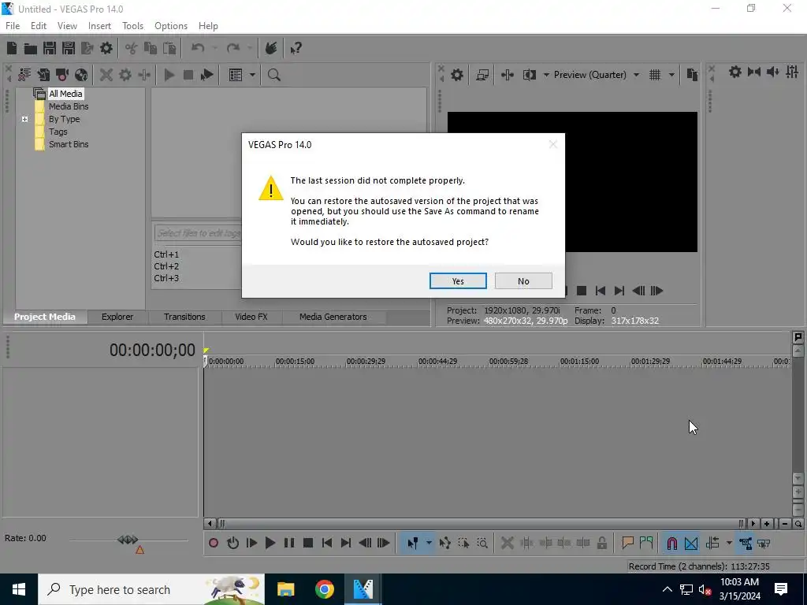Click the Record button in transport bar
The image size is (807, 605).
pyautogui.click(x=214, y=544)
